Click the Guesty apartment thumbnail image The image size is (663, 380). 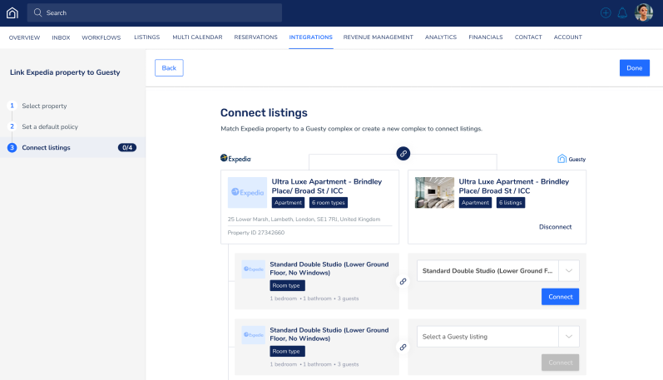[x=434, y=192]
